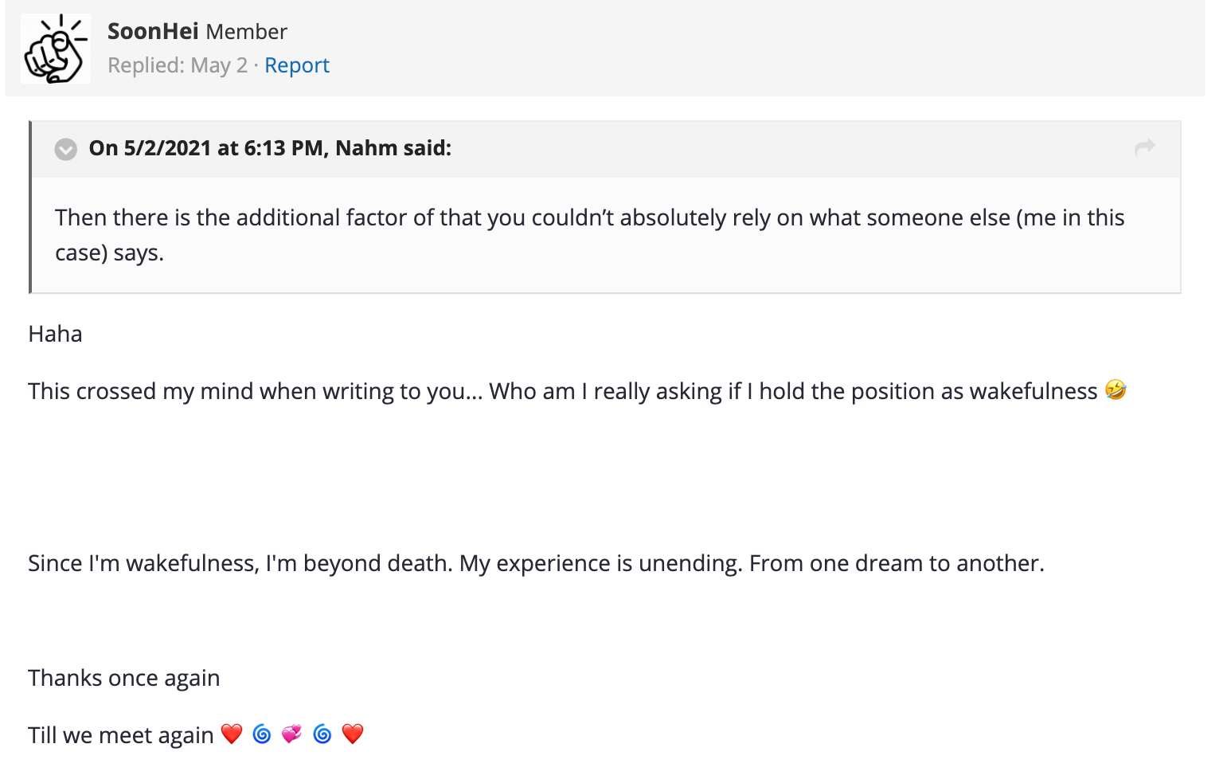Image resolution: width=1223 pixels, height=779 pixels.
Task: Click sentence starting "This crossed my mind"
Action: tap(557, 391)
